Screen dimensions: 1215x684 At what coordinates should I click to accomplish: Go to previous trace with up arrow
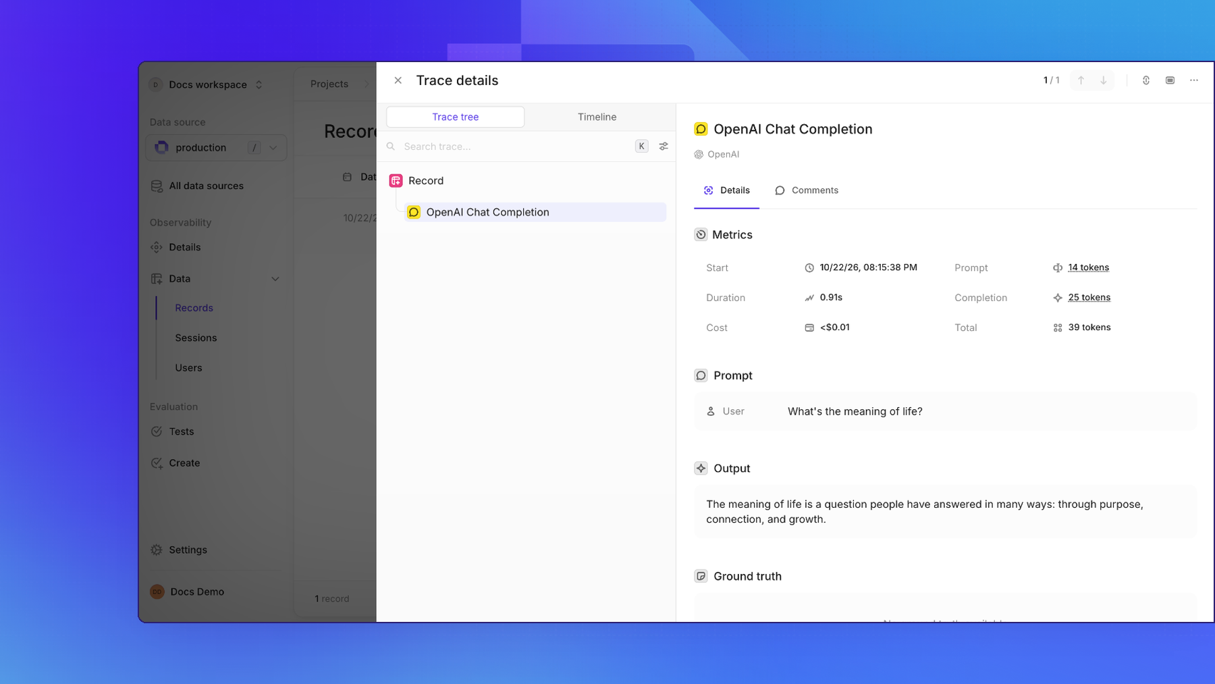pyautogui.click(x=1081, y=80)
